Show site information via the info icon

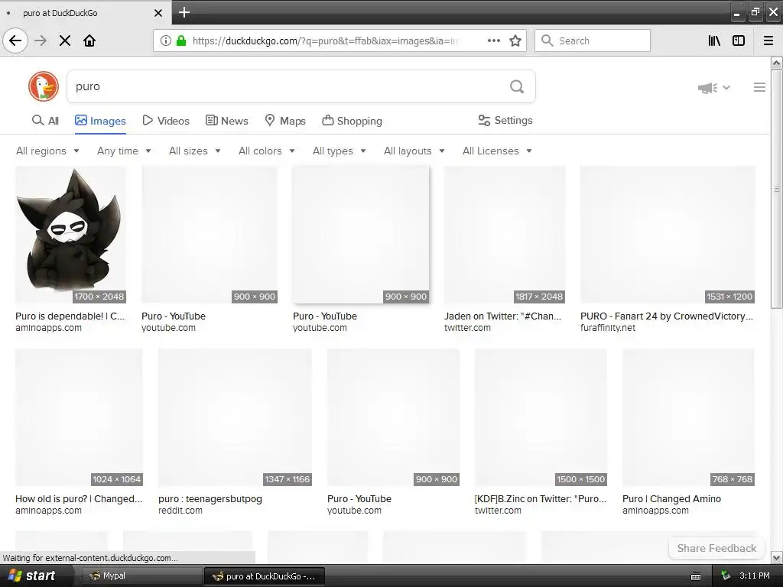click(x=165, y=41)
